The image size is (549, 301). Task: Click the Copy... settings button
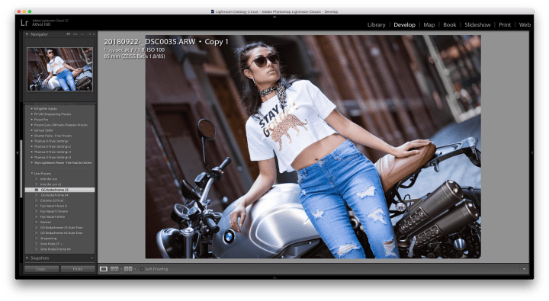(x=42, y=269)
